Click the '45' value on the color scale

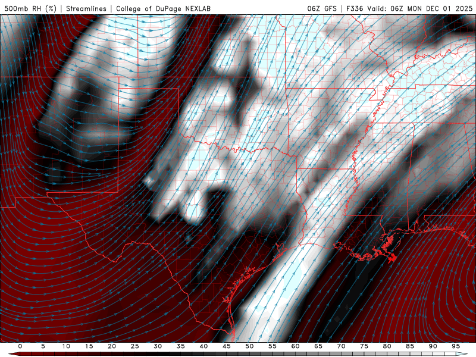227,346
